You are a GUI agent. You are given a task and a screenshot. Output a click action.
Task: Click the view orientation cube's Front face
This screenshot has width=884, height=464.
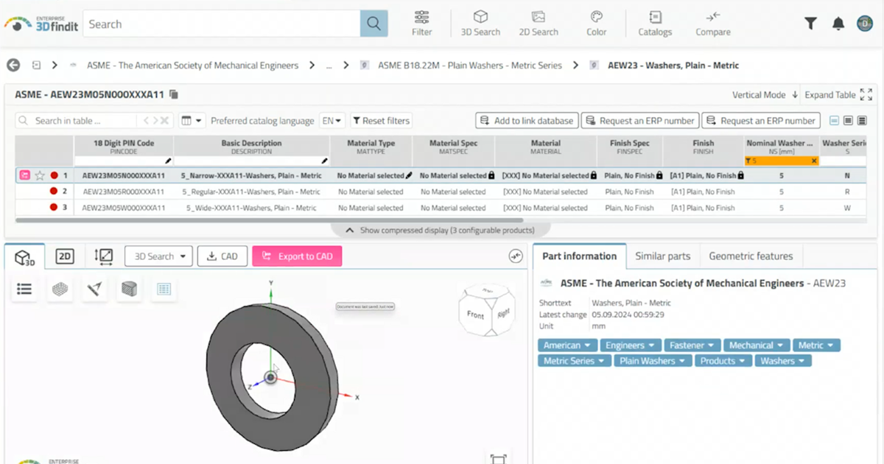click(475, 314)
